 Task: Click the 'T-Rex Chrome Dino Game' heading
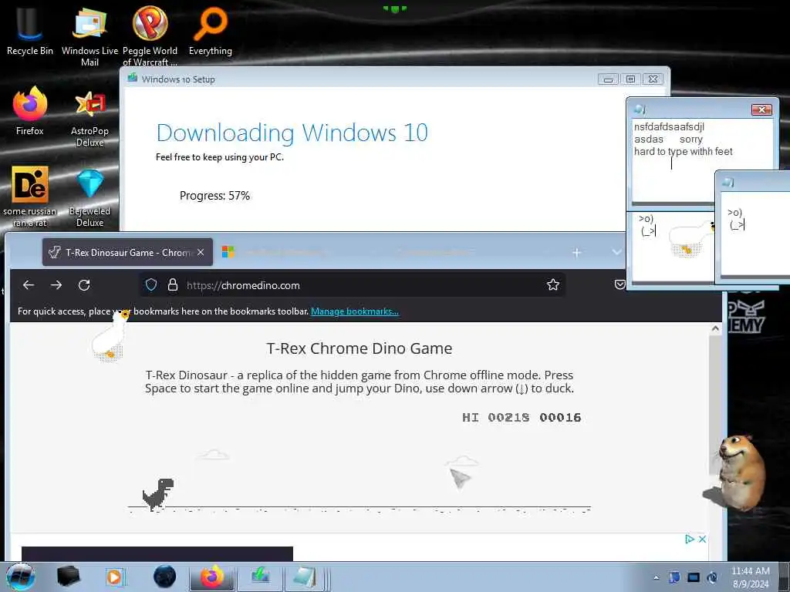[x=360, y=348]
